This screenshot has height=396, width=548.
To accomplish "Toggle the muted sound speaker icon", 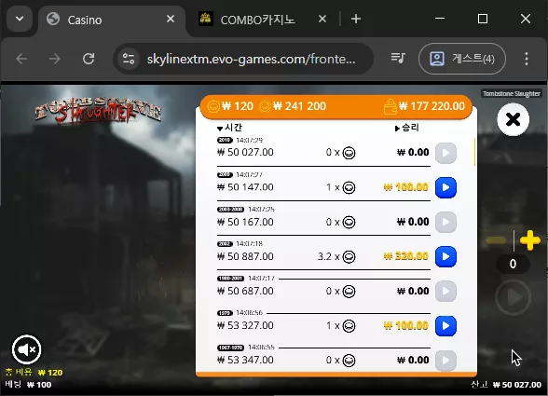I will tap(26, 349).
